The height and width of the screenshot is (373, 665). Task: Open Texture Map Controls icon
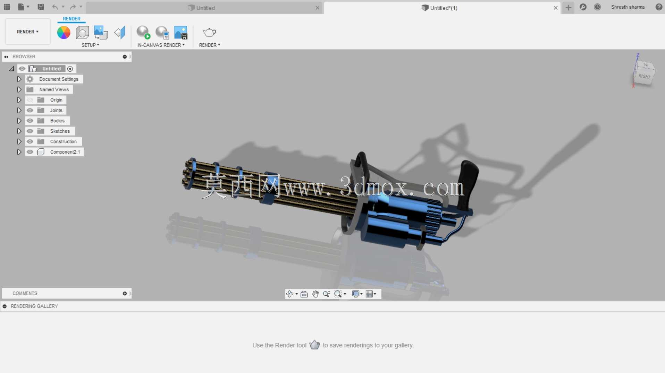point(120,33)
